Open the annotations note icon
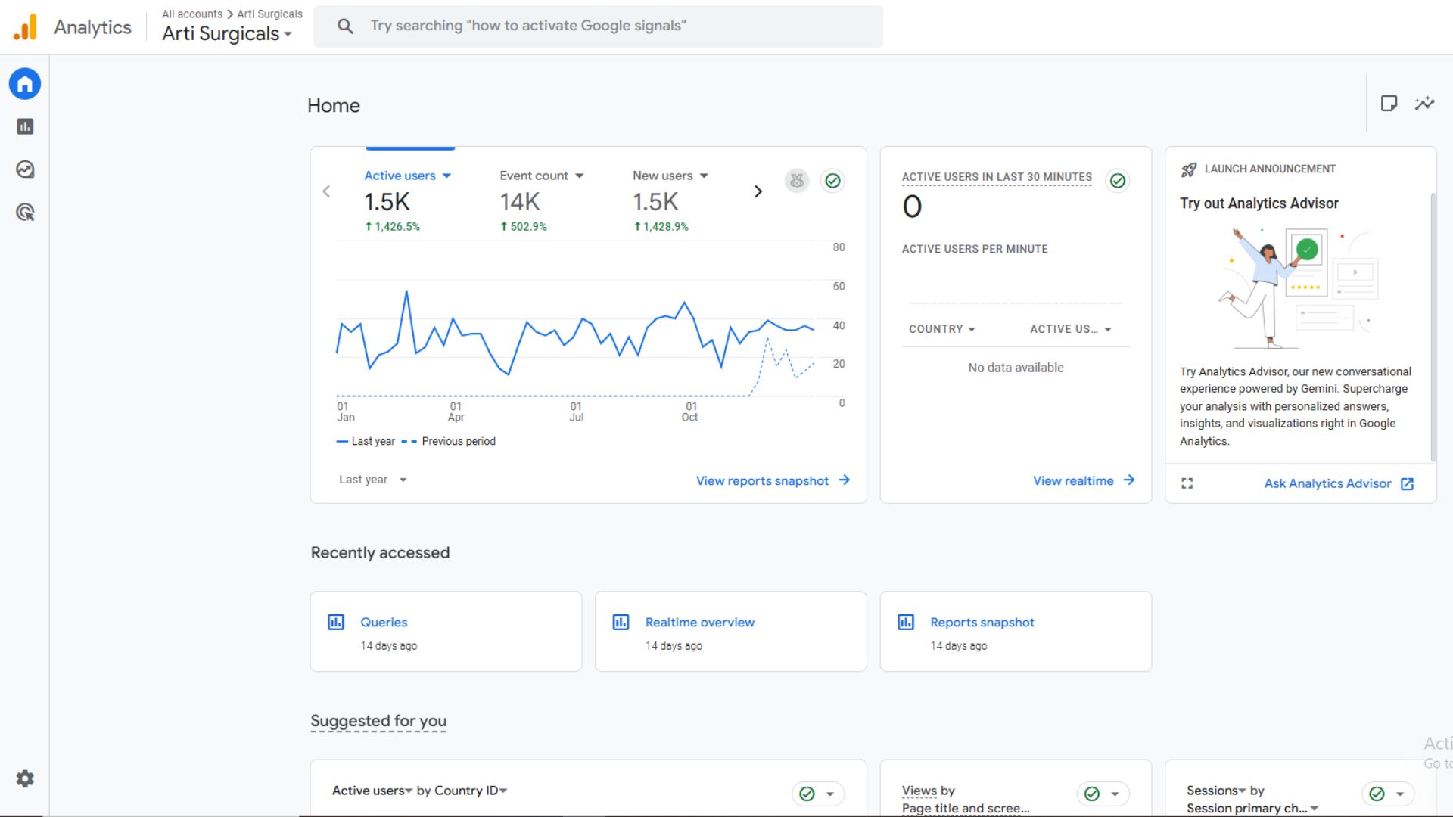1453x817 pixels. pyautogui.click(x=1389, y=104)
